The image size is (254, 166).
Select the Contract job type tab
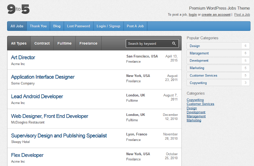42,43
